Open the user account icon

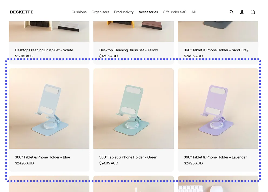pos(242,12)
